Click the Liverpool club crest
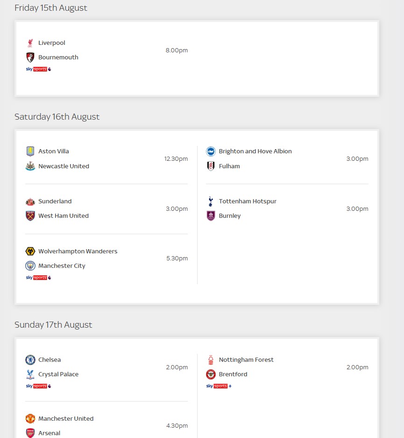This screenshot has width=404, height=438. pyautogui.click(x=30, y=43)
